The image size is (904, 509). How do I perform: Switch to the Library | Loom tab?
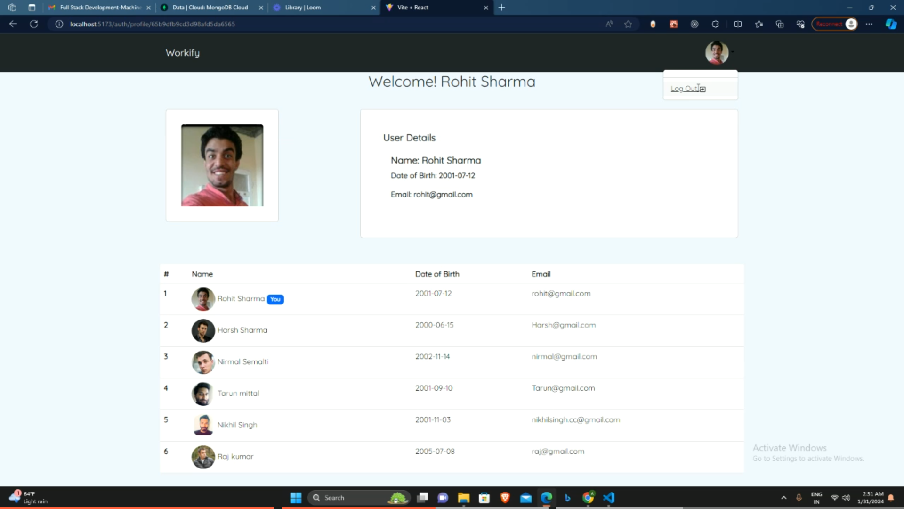(303, 8)
